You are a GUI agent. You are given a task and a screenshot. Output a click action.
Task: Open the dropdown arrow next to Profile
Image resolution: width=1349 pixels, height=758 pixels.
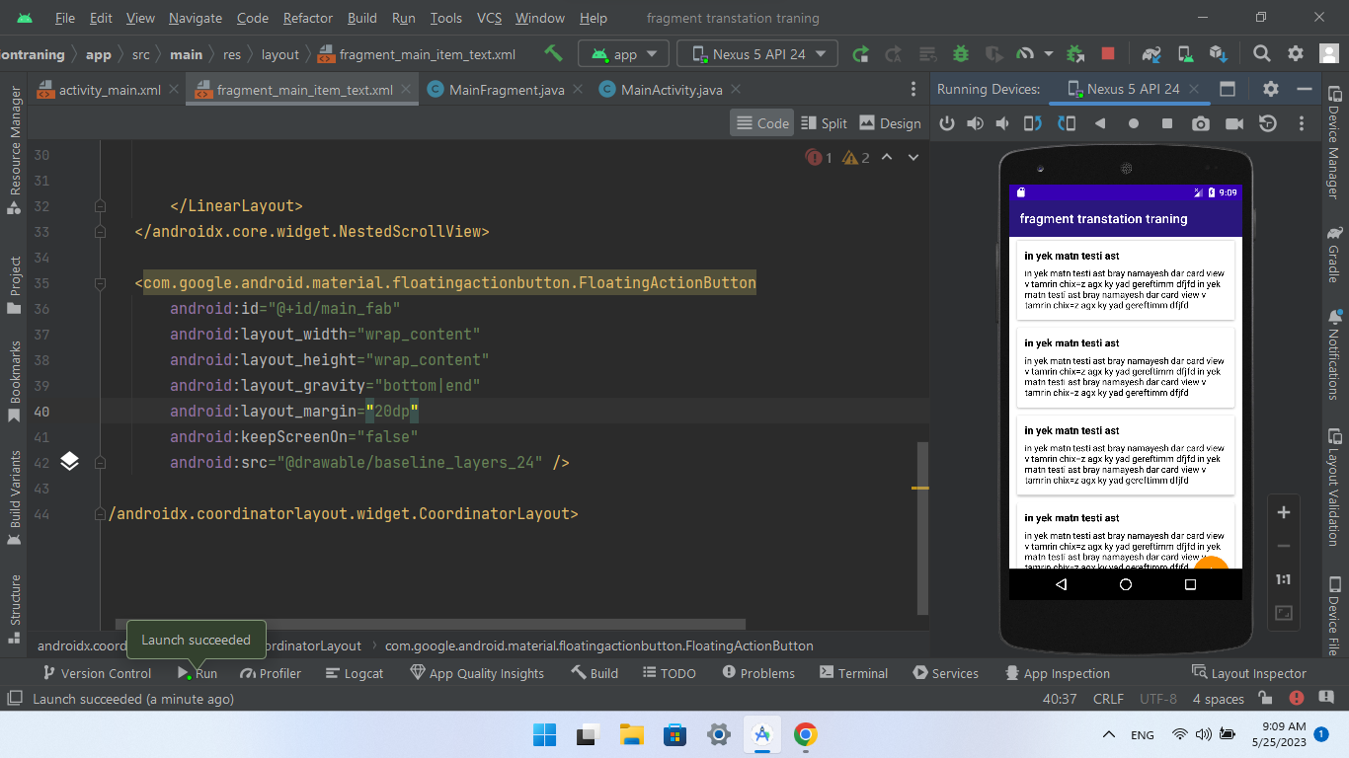coord(1048,54)
